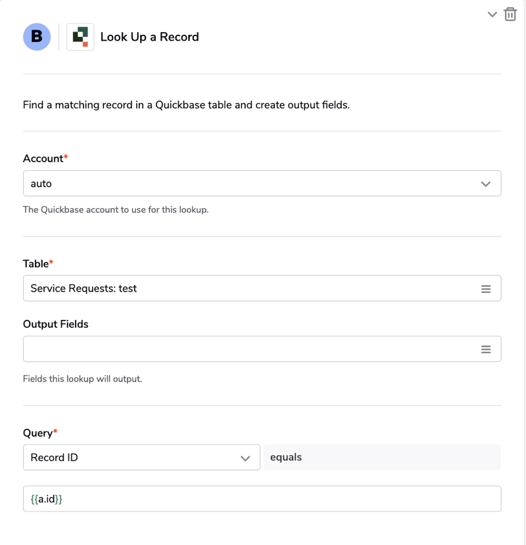Click the 'Service Requests: test' table value

[84, 288]
